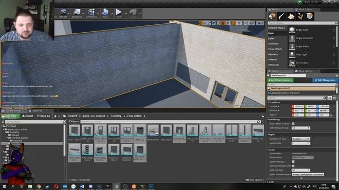The width and height of the screenshot is (339, 190).
Task: Expand the LOD section
Action: tap(269, 182)
